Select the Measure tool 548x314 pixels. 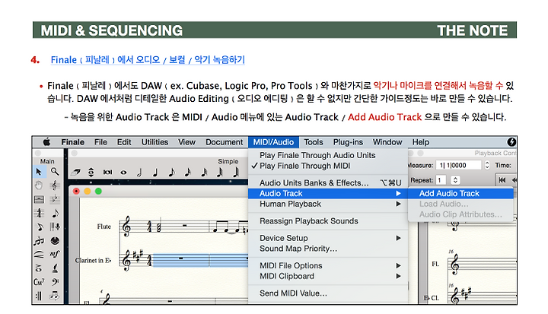[39, 199]
